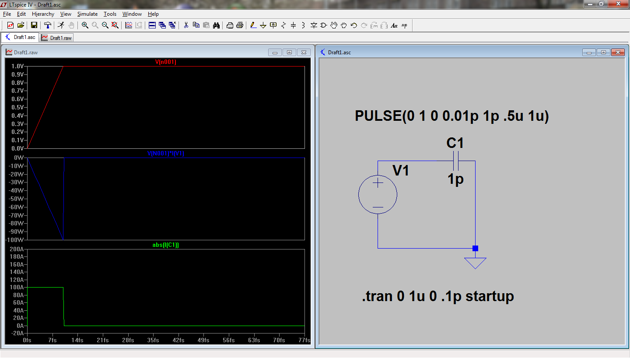This screenshot has height=358, width=630.
Task: Open the Control Panel hammer icon
Action: point(47,25)
